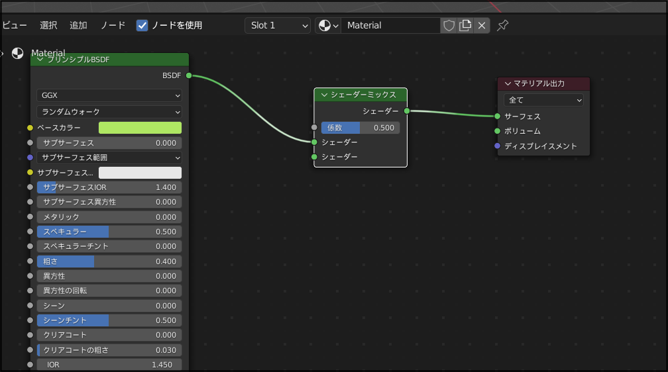668x372 pixels.
Task: Open the material browse sphere icon dropdown
Action: click(328, 26)
